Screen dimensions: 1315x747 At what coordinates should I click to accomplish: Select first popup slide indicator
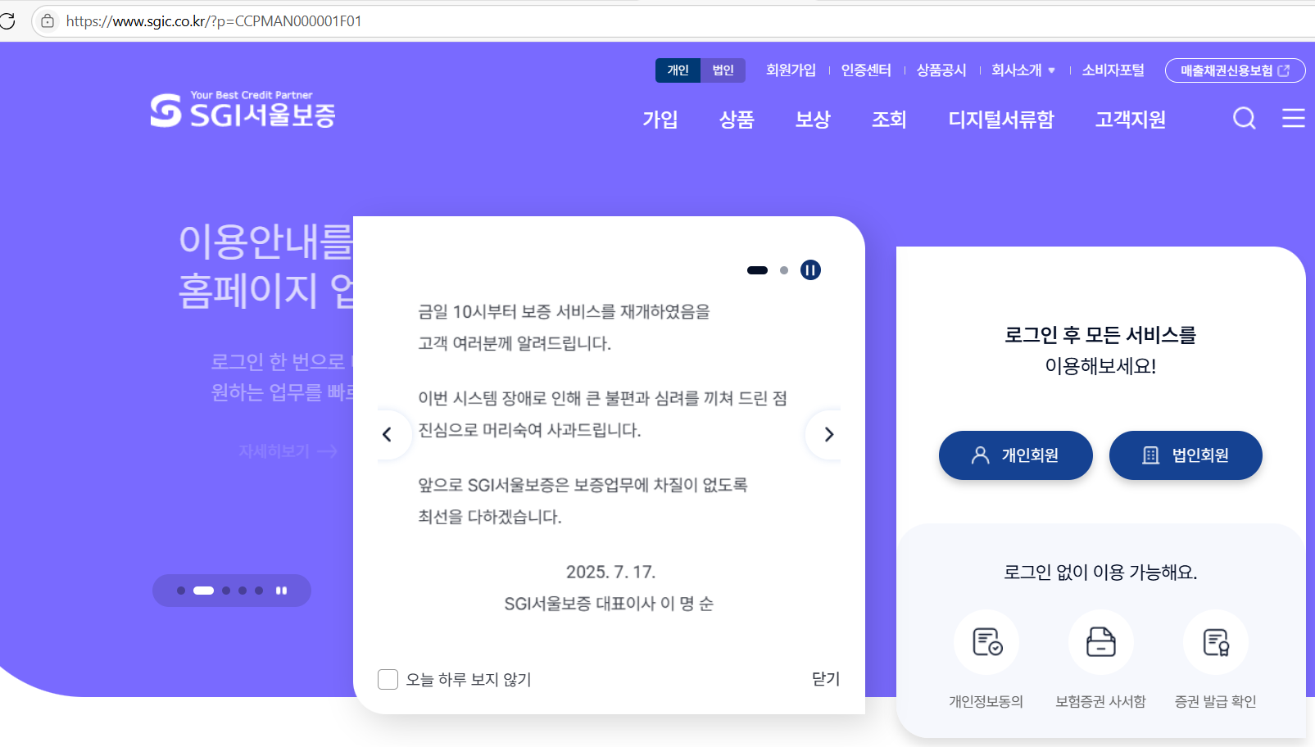click(x=757, y=269)
